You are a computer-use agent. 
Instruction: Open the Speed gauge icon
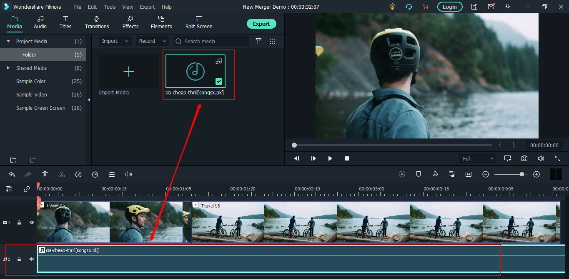click(x=78, y=174)
